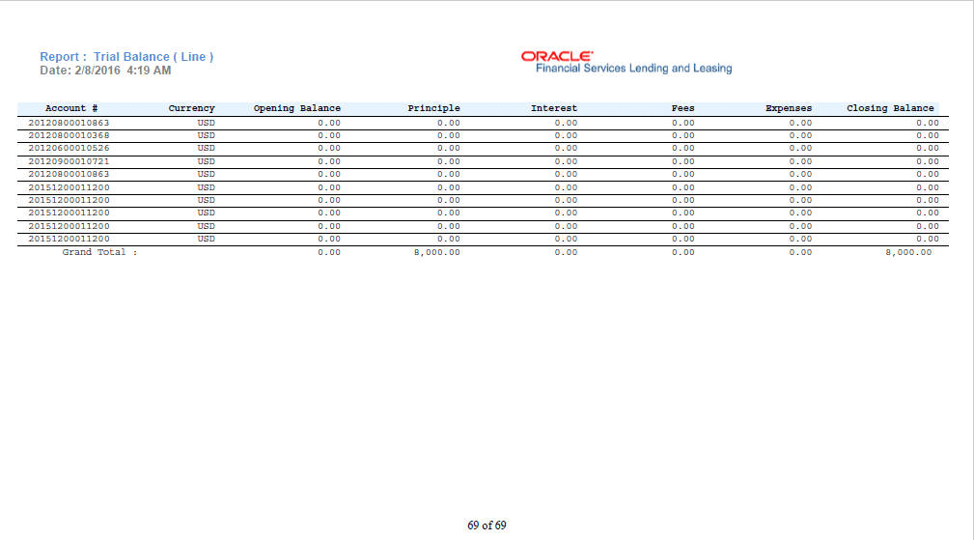
Task: Click Opening Balance value for account 20120900010721
Action: 329,161
